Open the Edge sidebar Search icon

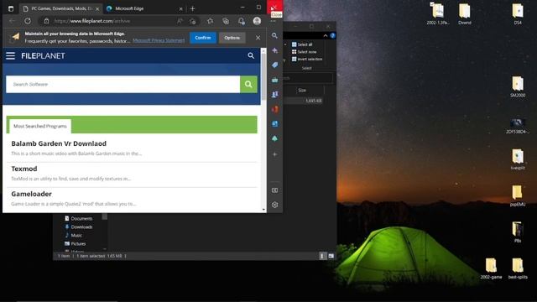pos(274,35)
